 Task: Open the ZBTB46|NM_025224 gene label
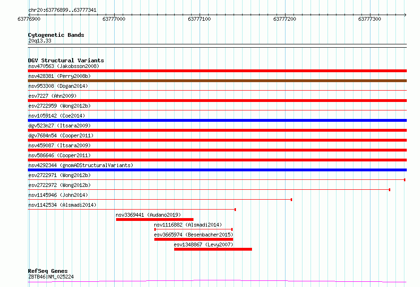pos(51,277)
